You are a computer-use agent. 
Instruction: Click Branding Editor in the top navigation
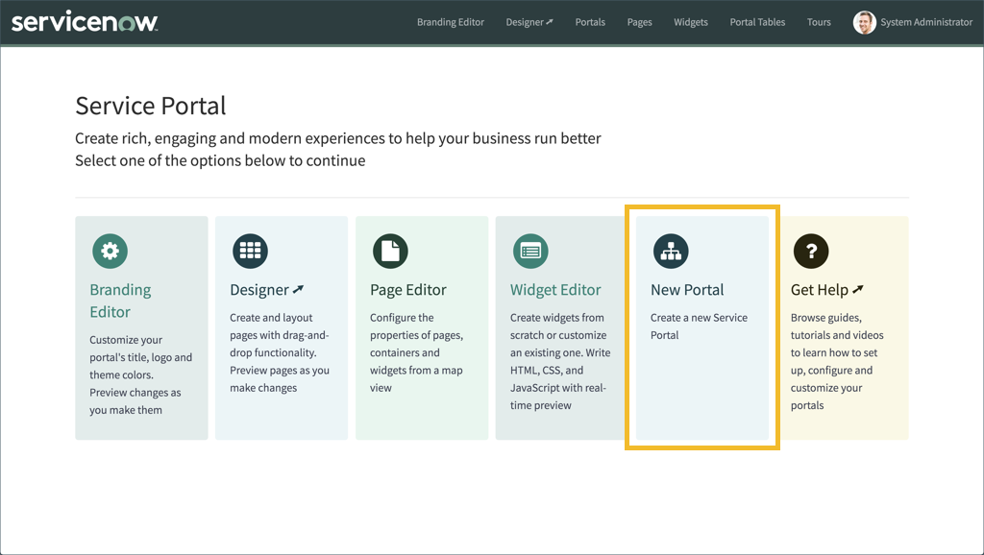[x=450, y=21]
